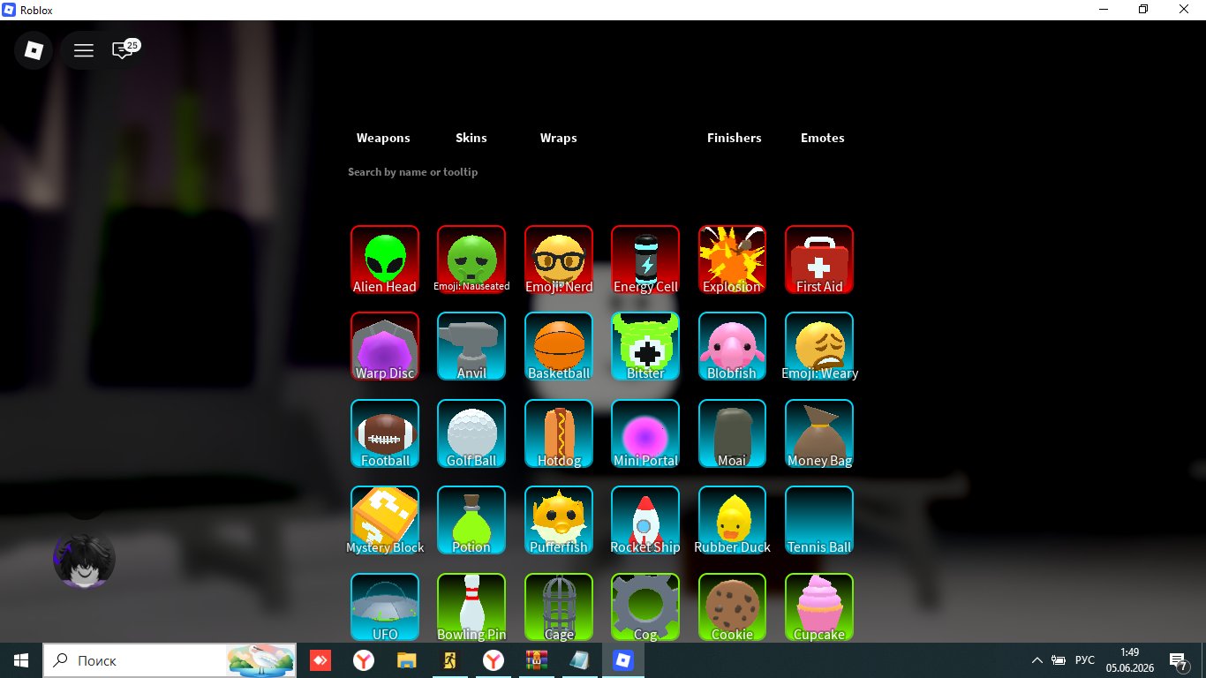Select the Cog gear item
1206x678 pixels.
[645, 607]
